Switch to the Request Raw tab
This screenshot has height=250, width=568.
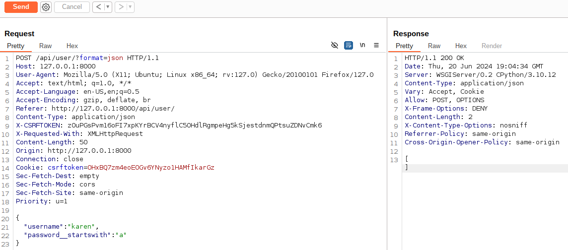pos(45,46)
